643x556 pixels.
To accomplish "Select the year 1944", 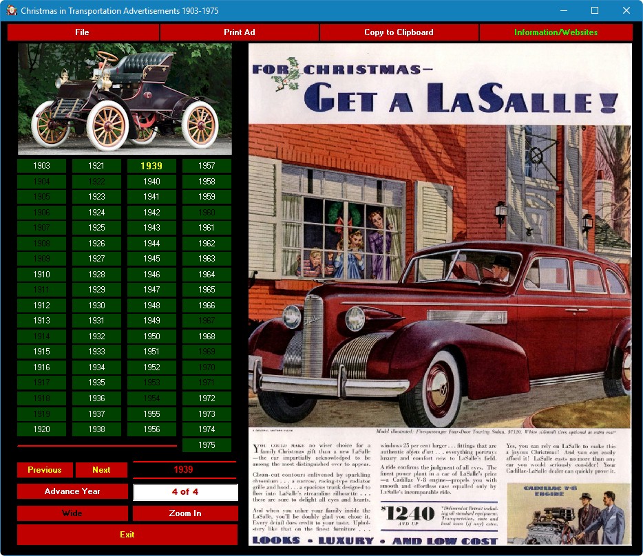I will point(151,243).
